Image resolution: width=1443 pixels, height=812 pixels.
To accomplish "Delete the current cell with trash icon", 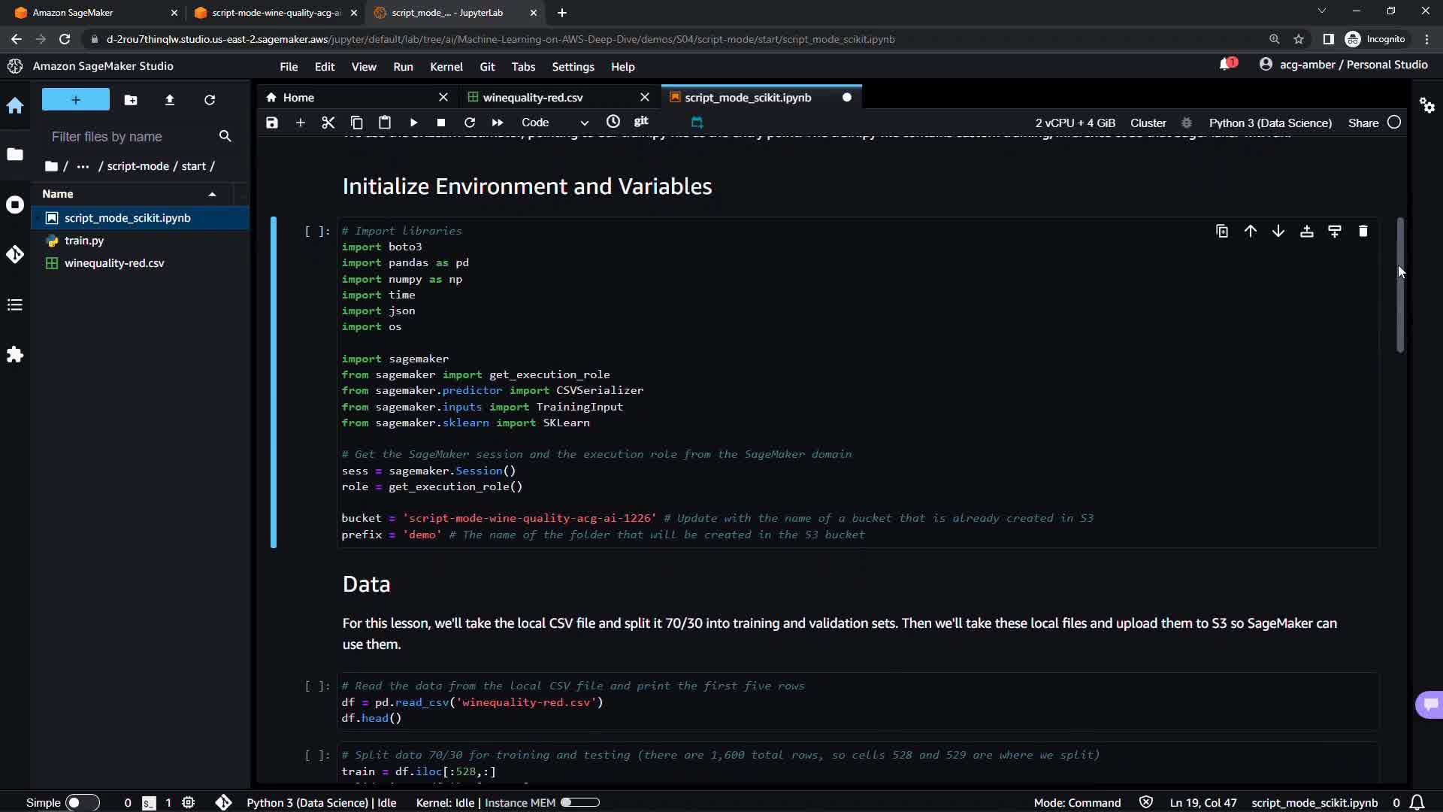I will [x=1363, y=232].
